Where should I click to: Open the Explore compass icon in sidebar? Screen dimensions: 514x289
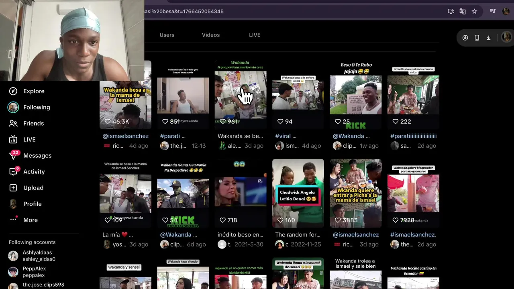click(x=13, y=91)
